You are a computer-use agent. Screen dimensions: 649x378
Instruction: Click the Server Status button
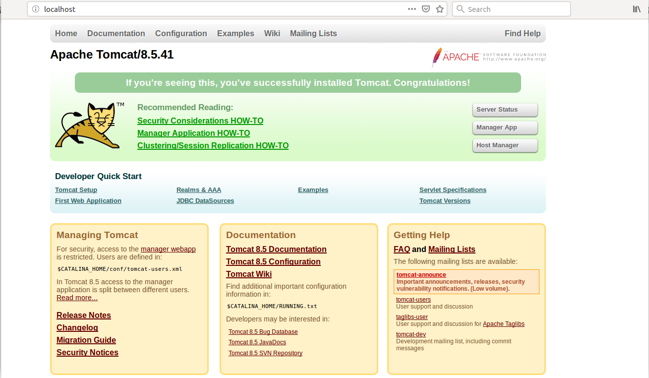tap(505, 110)
